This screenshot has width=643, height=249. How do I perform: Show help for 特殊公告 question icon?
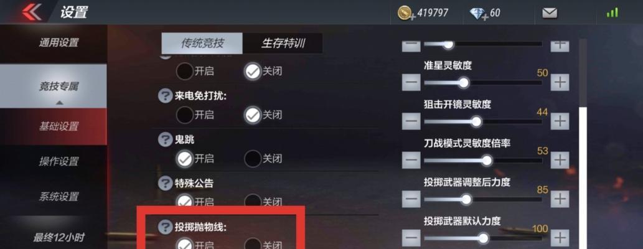click(x=165, y=183)
